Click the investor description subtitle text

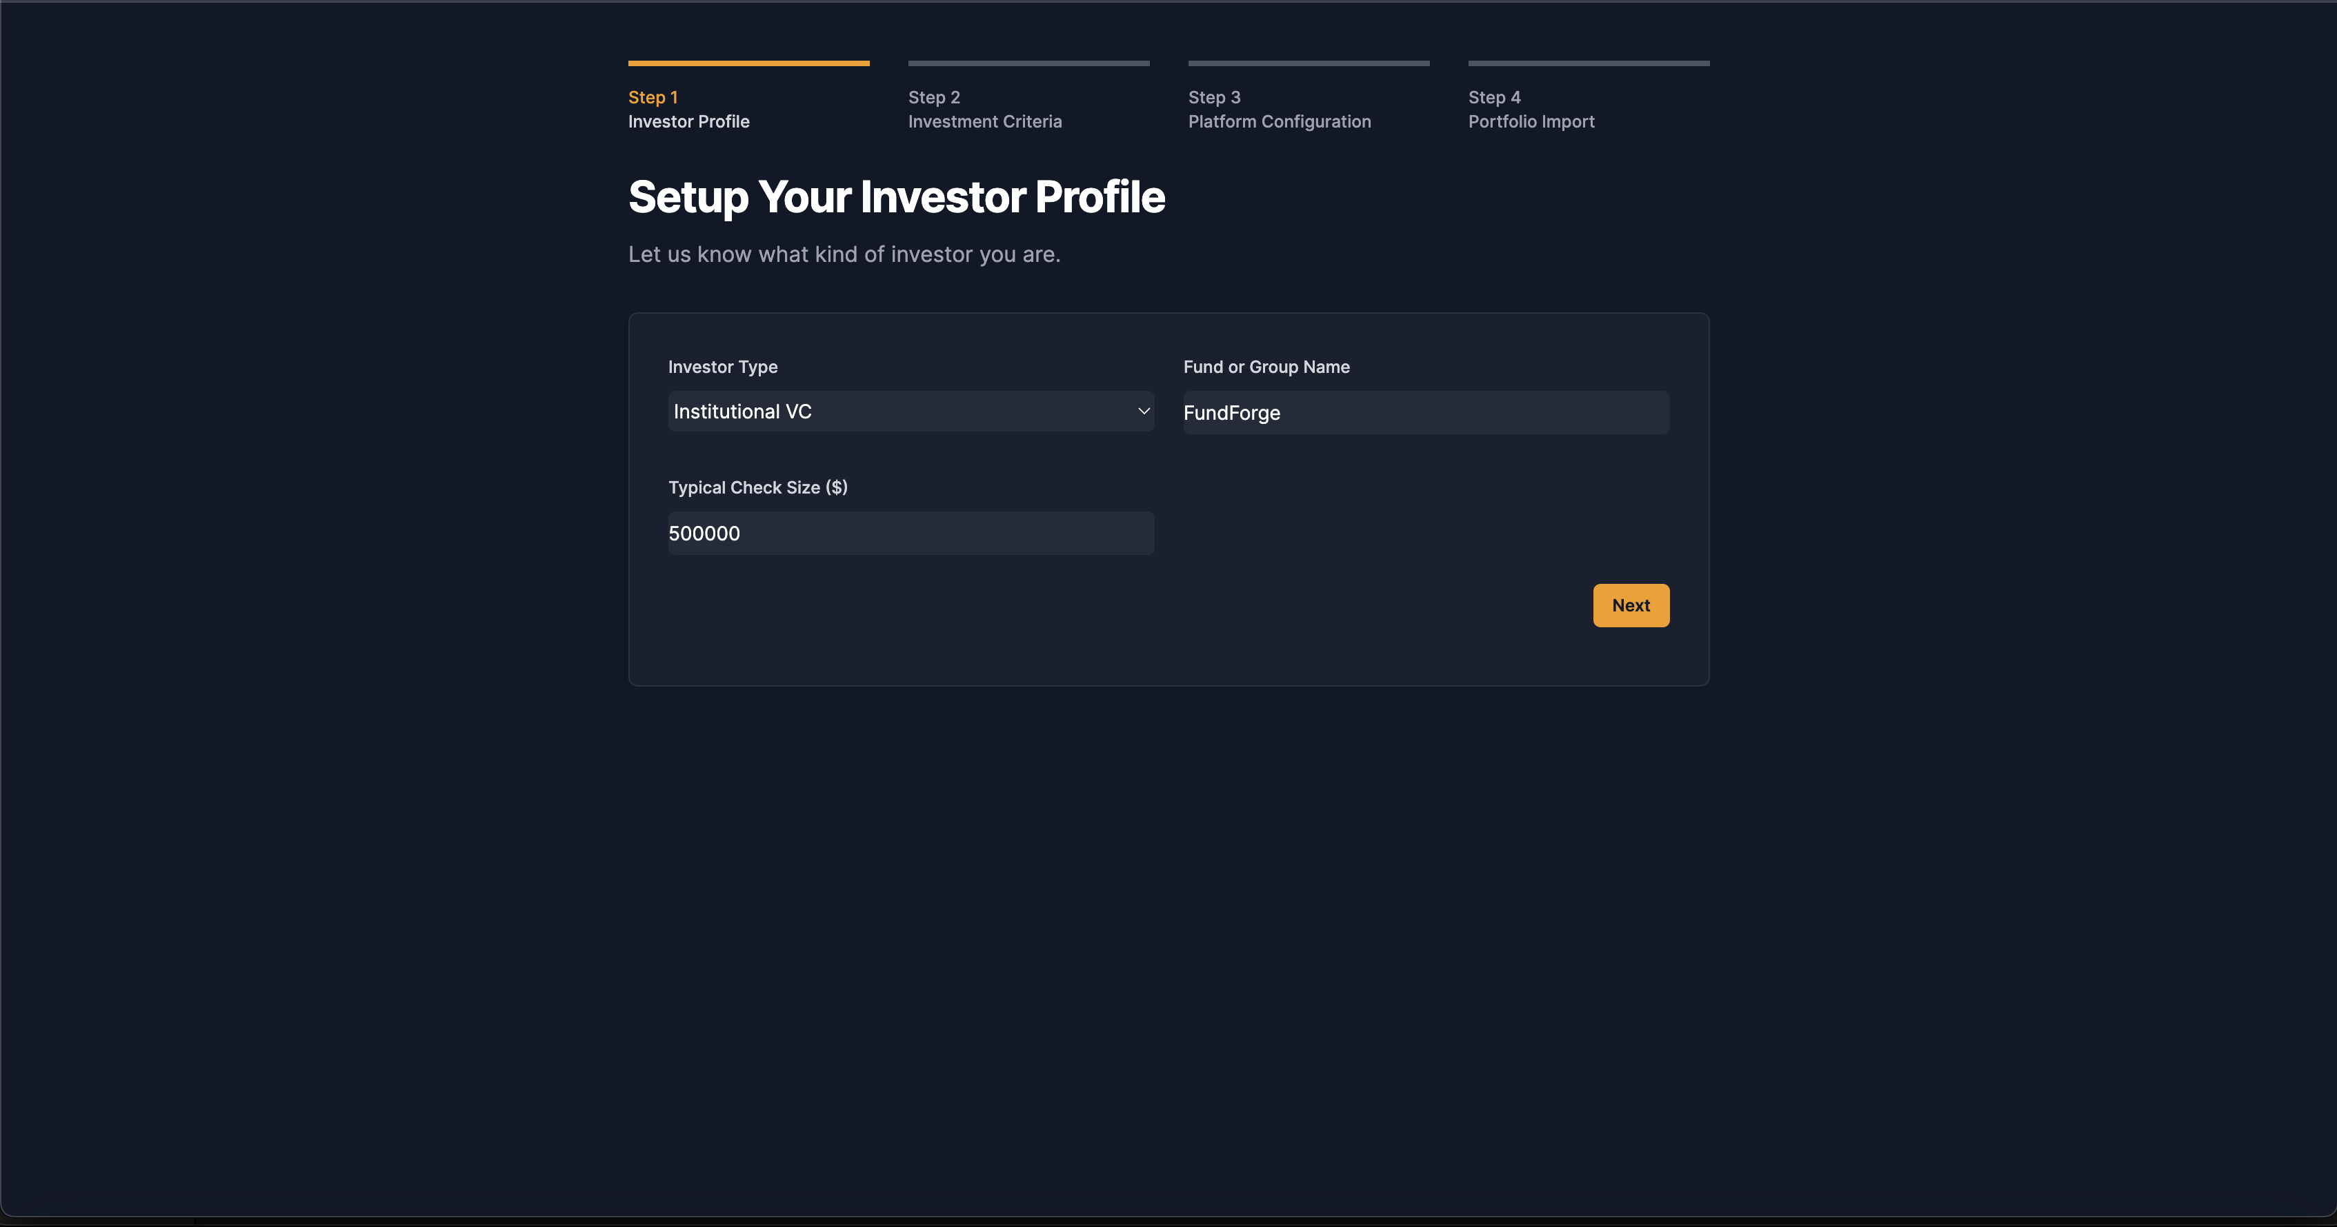pyautogui.click(x=844, y=254)
